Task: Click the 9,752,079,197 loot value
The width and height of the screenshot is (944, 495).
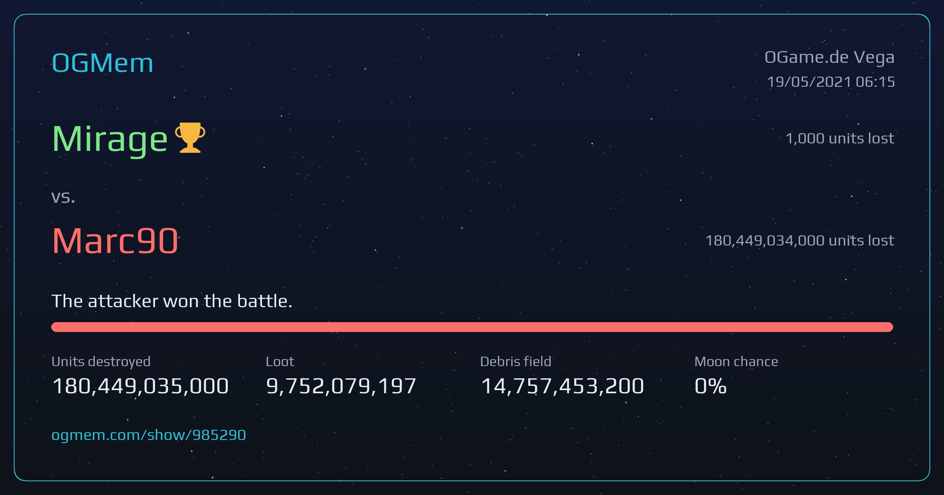Action: pyautogui.click(x=341, y=386)
